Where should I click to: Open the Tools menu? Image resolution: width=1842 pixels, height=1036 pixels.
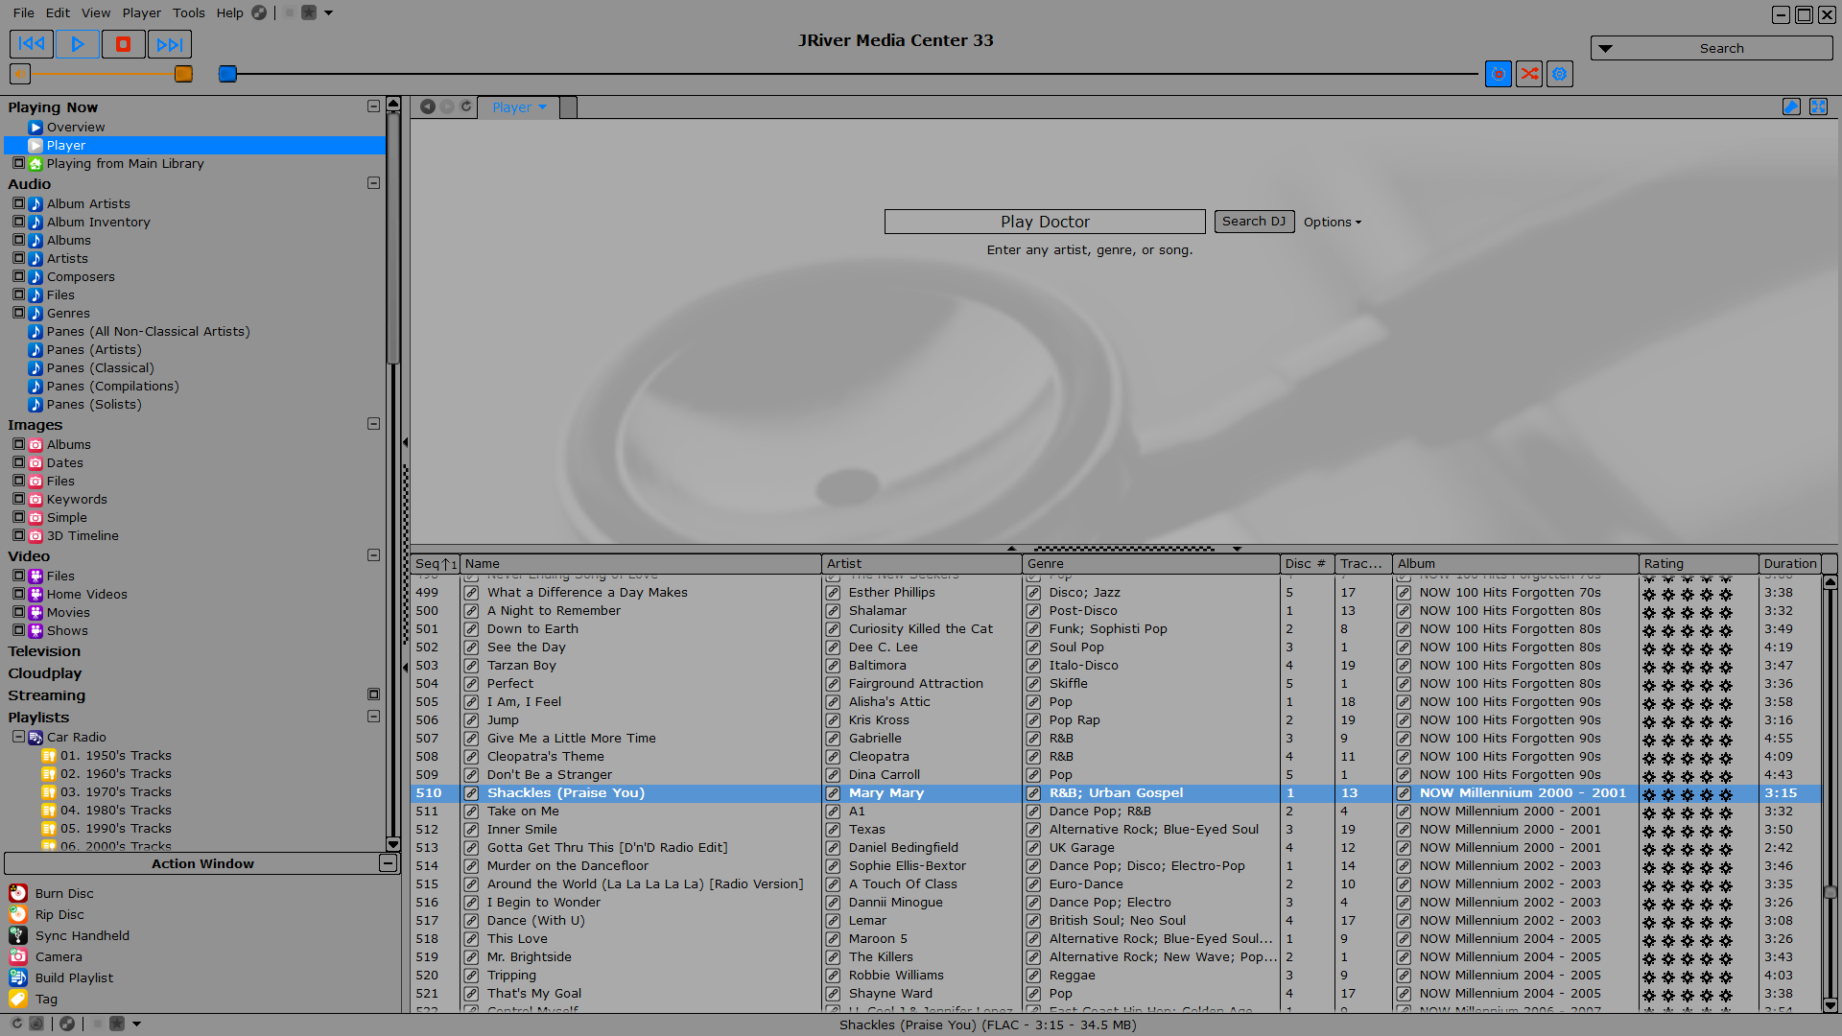189,12
